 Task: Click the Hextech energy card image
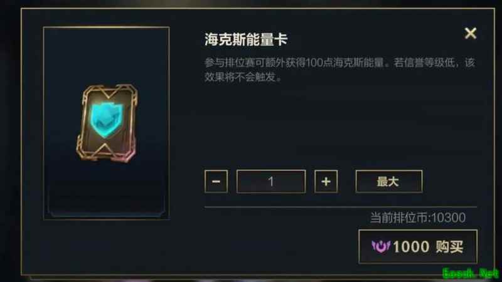point(107,123)
